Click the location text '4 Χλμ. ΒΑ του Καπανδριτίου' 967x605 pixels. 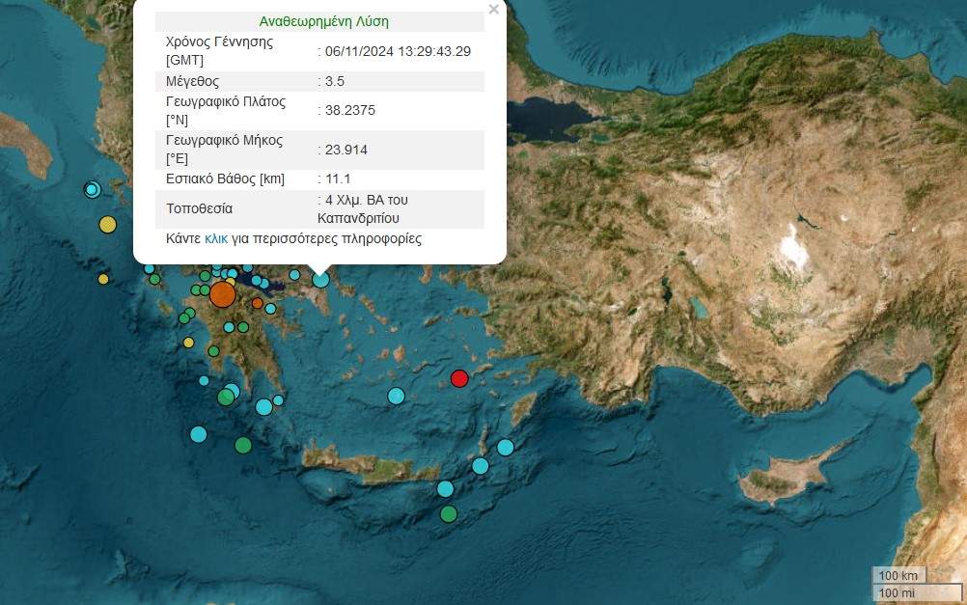coord(366,208)
